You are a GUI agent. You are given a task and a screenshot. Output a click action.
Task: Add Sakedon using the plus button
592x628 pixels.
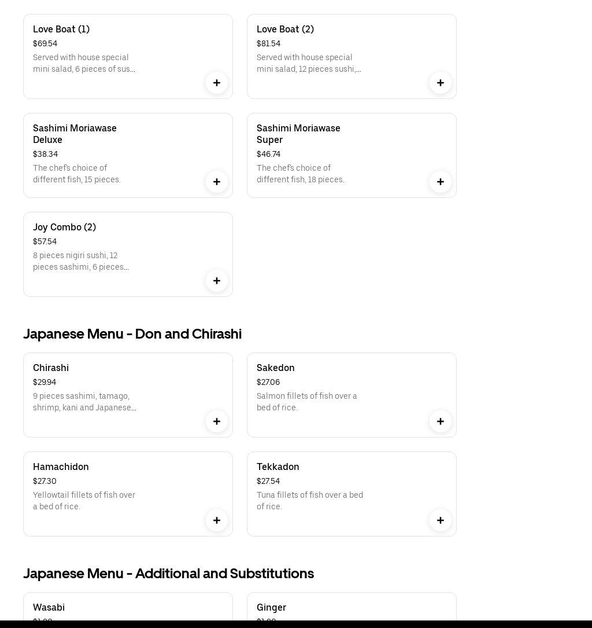coord(441,421)
